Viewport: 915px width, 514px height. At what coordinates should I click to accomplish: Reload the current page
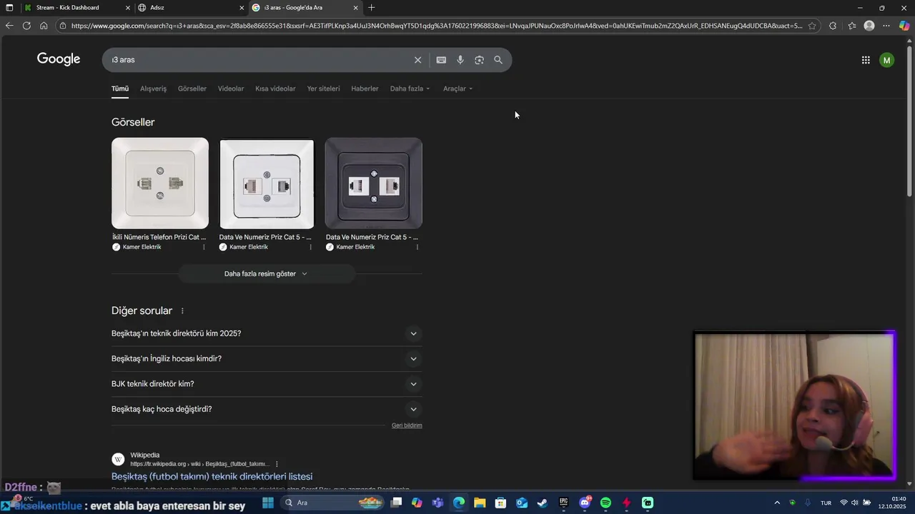point(26,26)
